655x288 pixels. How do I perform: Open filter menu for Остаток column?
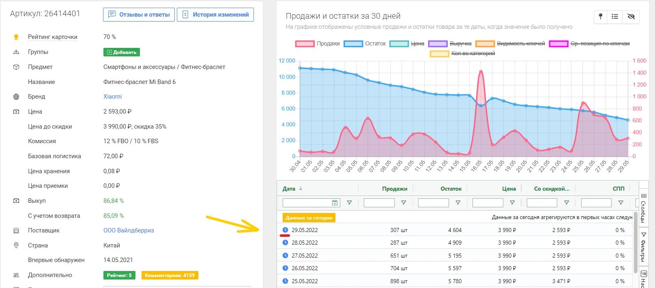click(x=458, y=203)
